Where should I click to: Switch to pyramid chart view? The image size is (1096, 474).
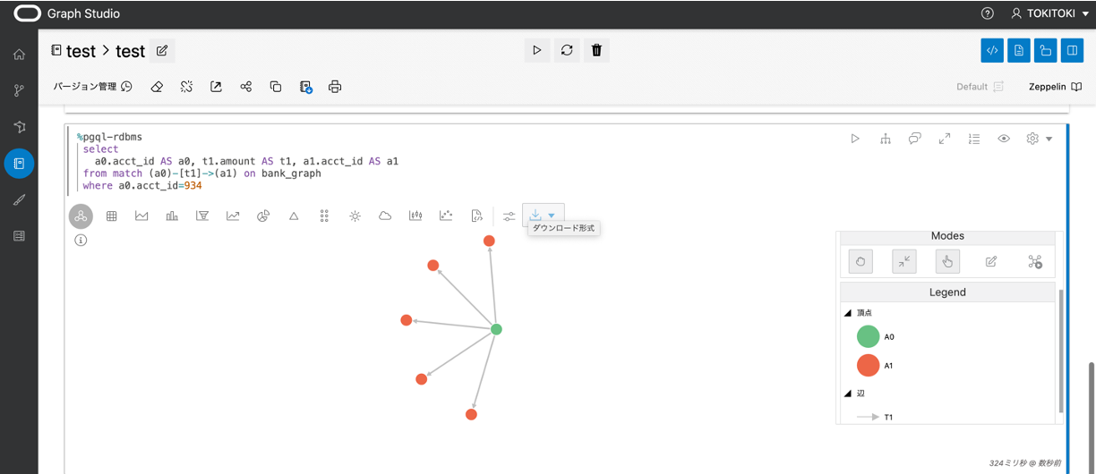(294, 216)
